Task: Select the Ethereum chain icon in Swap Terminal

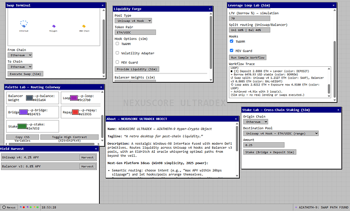Action: 24,24
